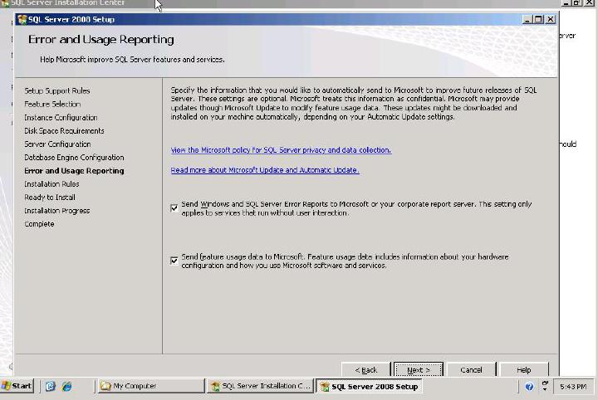Maximize the SQL Server 2008 Setup window
598x400 pixels.
pyautogui.click(x=538, y=19)
